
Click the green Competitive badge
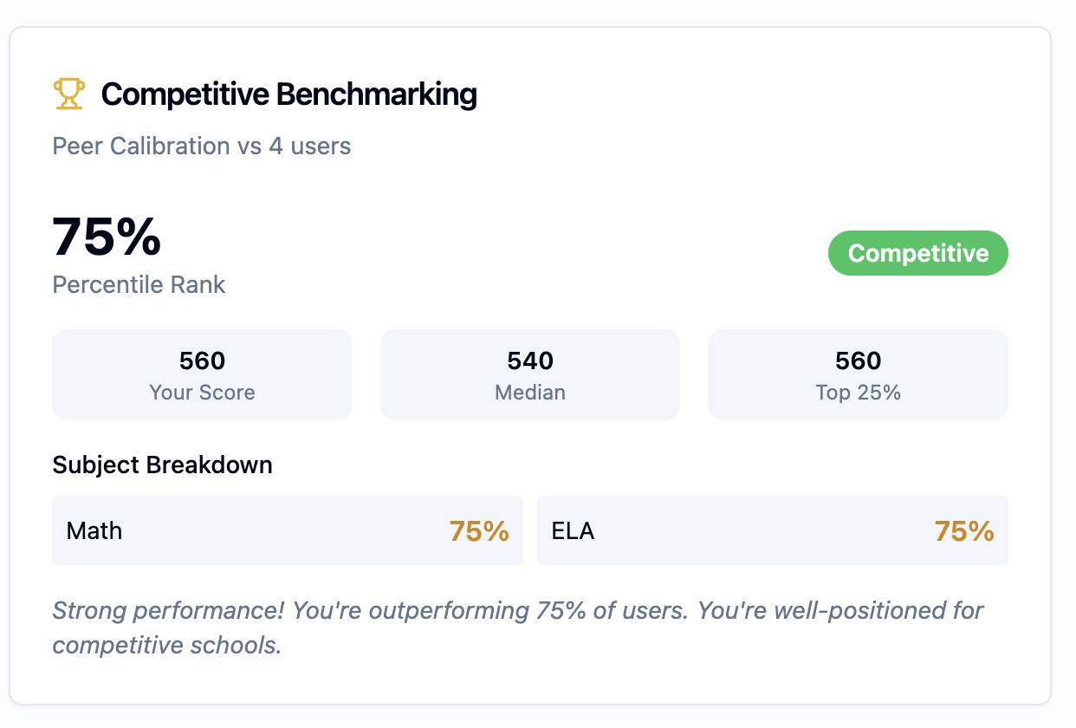(917, 253)
